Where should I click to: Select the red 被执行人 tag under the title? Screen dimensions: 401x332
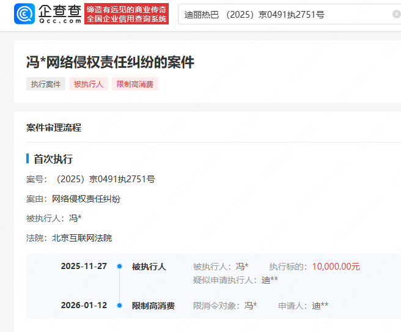coord(89,84)
